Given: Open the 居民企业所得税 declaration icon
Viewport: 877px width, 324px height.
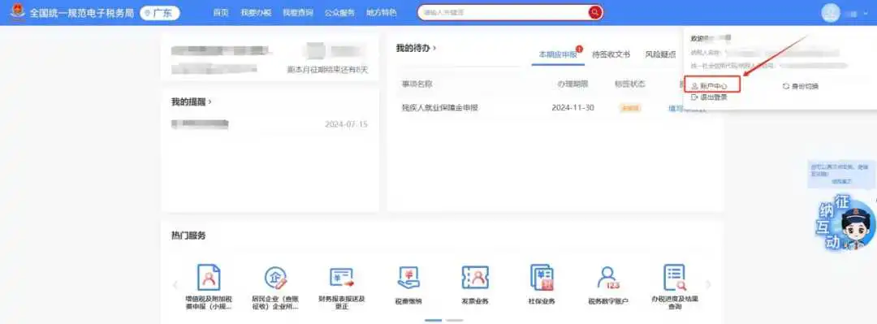Looking at the screenshot, I should tap(275, 278).
